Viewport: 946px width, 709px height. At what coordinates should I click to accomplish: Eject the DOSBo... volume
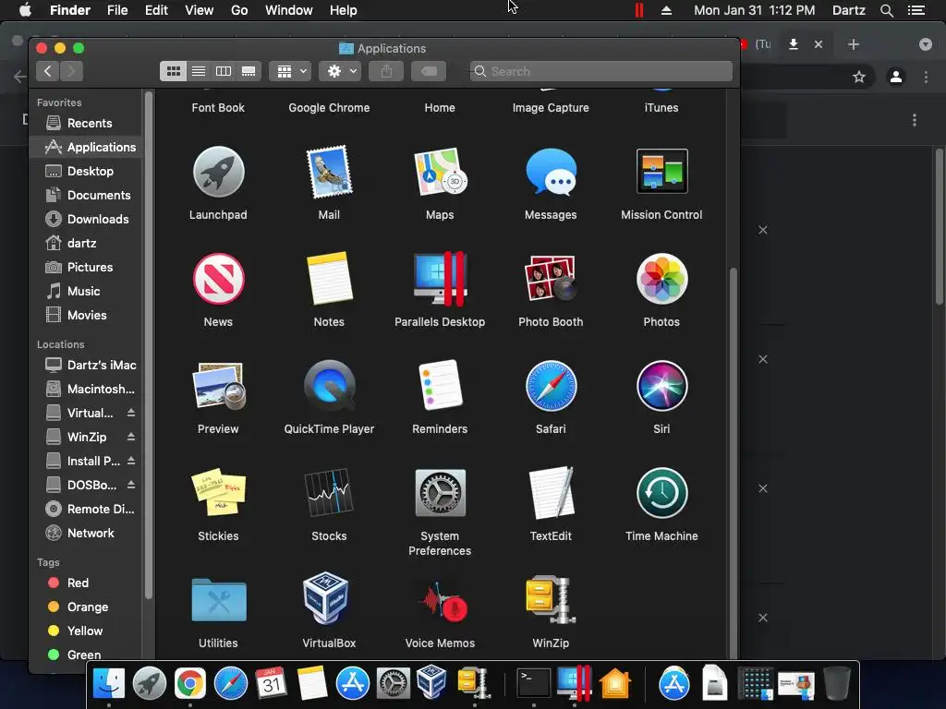[x=131, y=486]
